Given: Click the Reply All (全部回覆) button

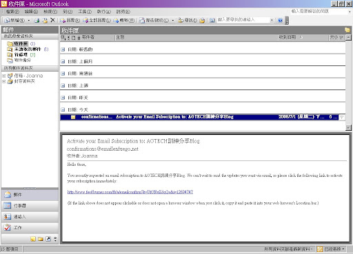Looking at the screenshot, I should [97, 21].
